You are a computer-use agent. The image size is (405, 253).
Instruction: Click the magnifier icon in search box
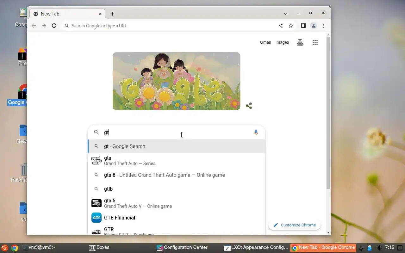click(x=97, y=133)
